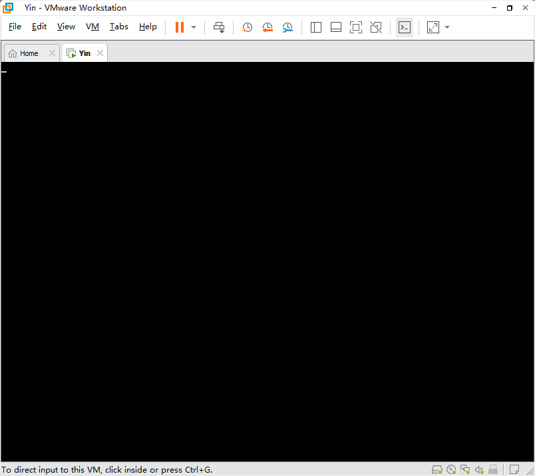This screenshot has width=535, height=476.
Task: Open the snapshot manager
Action: (x=287, y=27)
